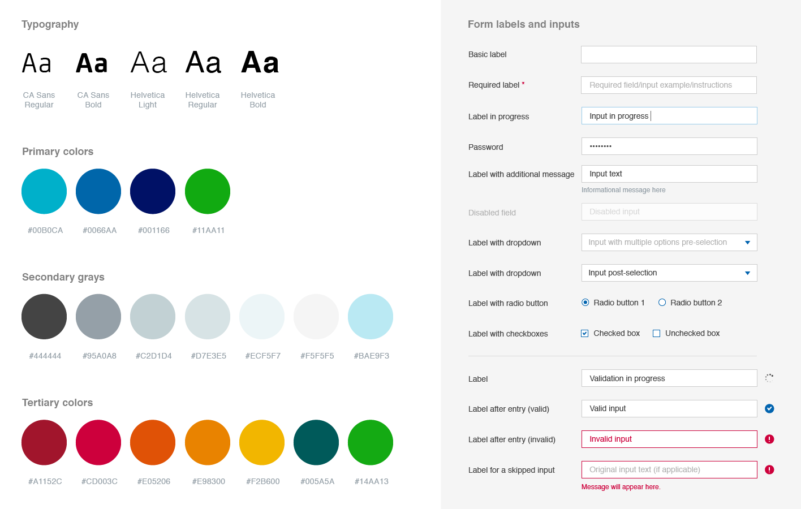Screen dimensions: 801x509
Task: Click the Required field input with placeholder
Action: [x=669, y=85]
